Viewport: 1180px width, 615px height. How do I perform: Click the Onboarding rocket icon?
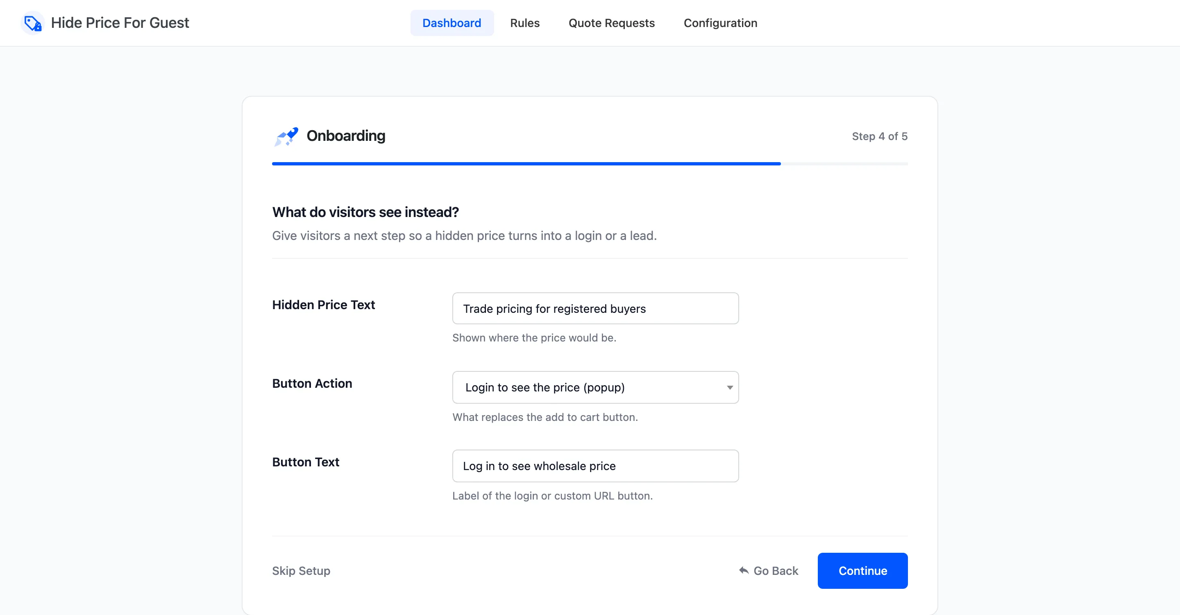286,136
